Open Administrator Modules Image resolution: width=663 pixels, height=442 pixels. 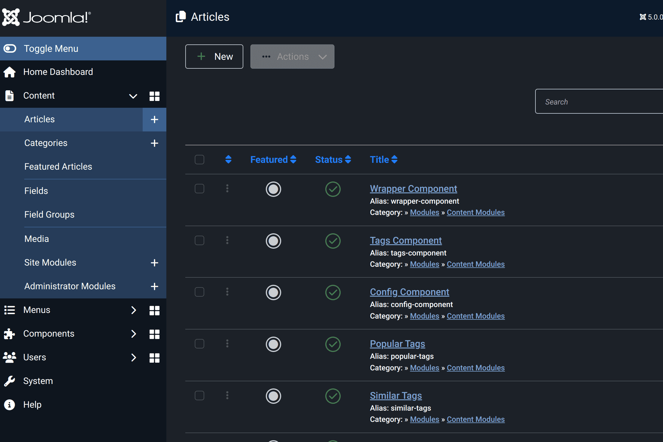pyautogui.click(x=70, y=286)
